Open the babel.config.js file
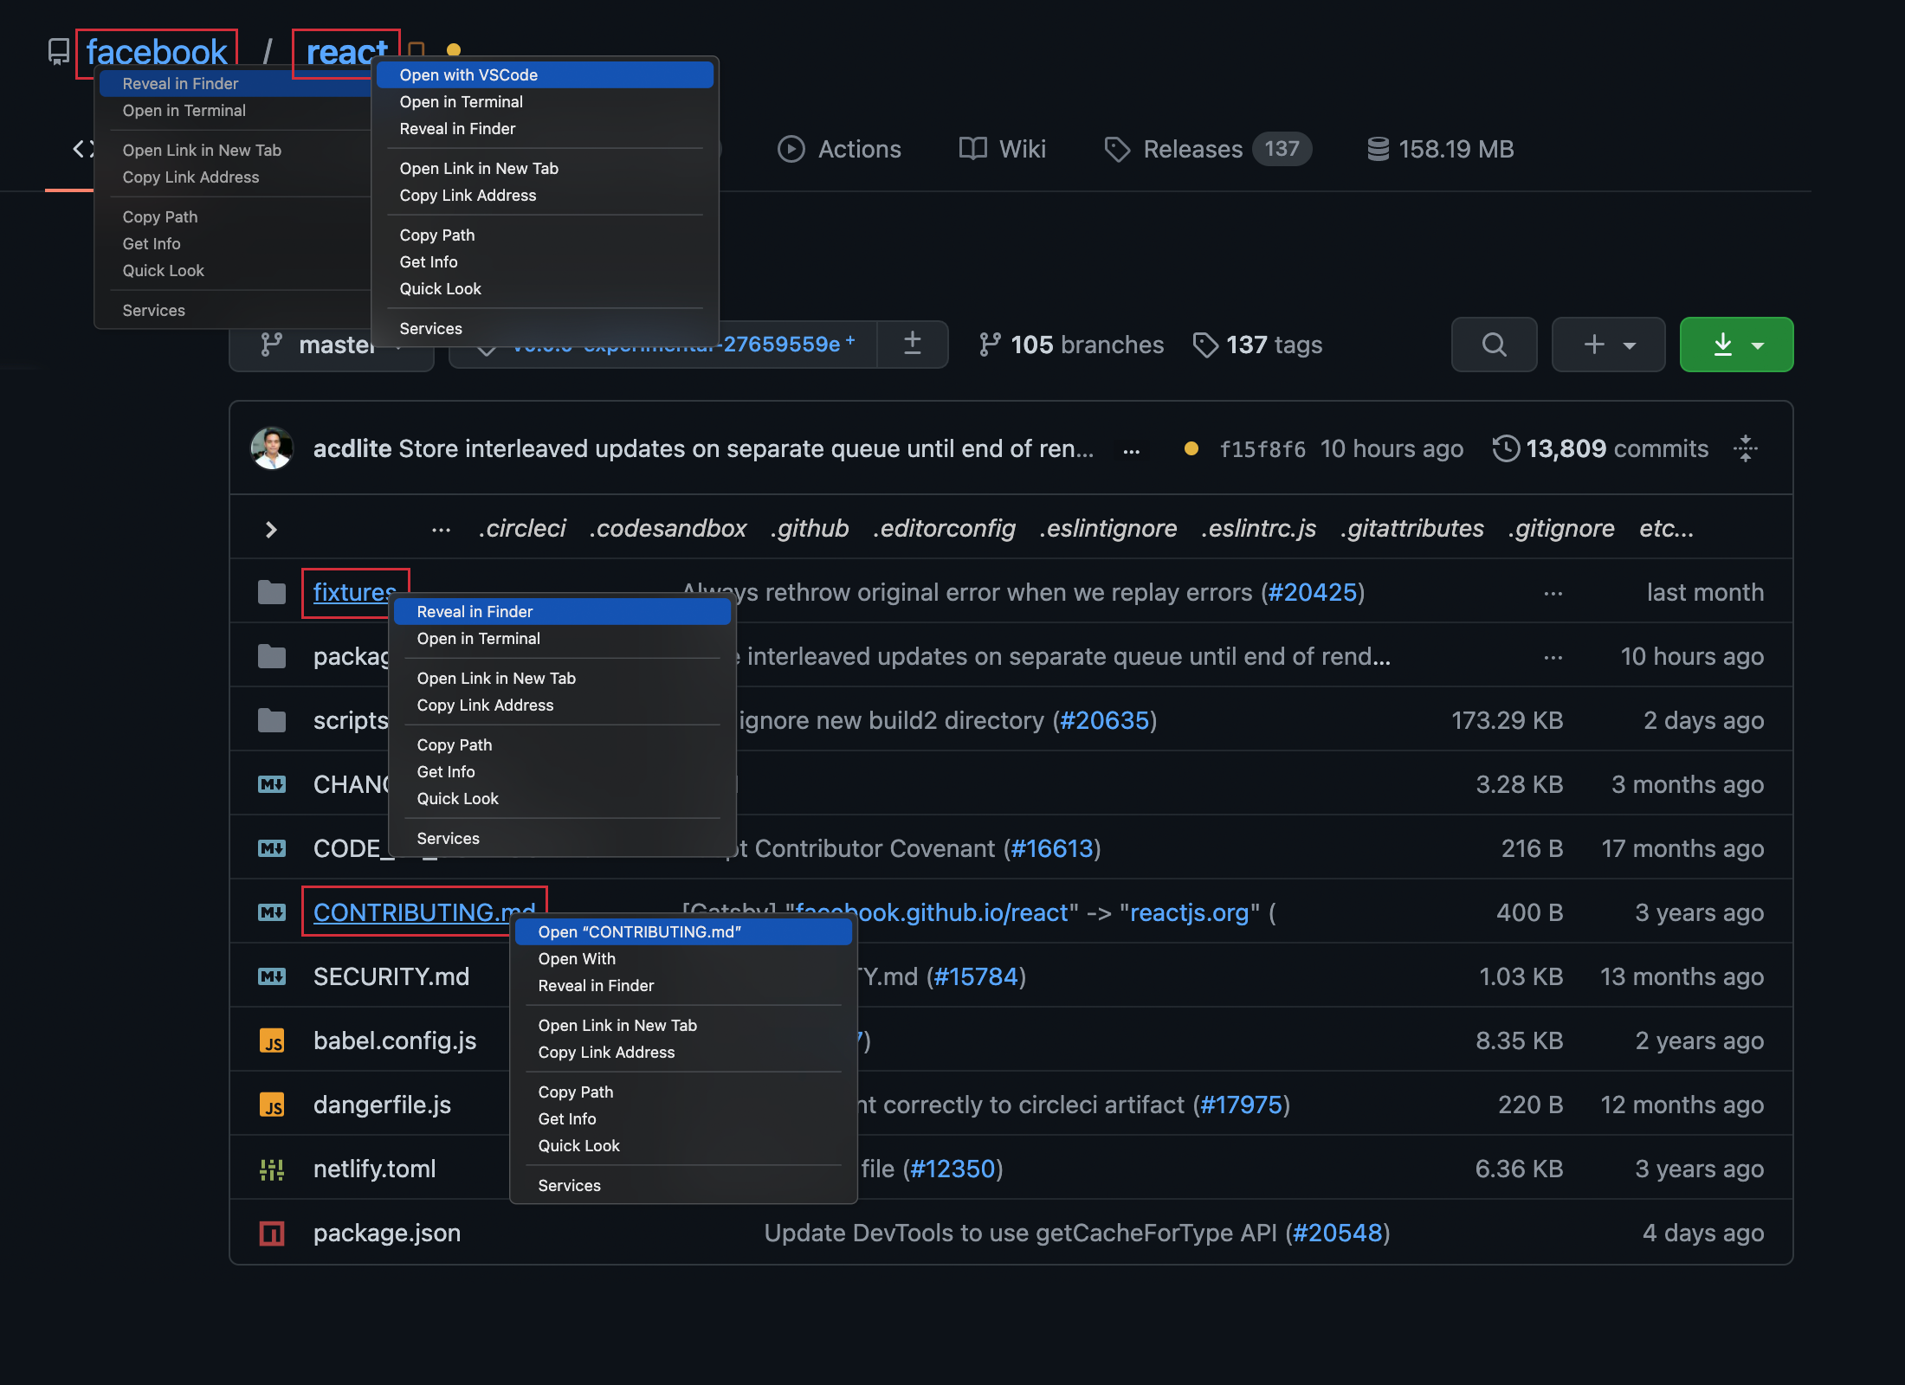This screenshot has width=1905, height=1385. click(395, 1040)
